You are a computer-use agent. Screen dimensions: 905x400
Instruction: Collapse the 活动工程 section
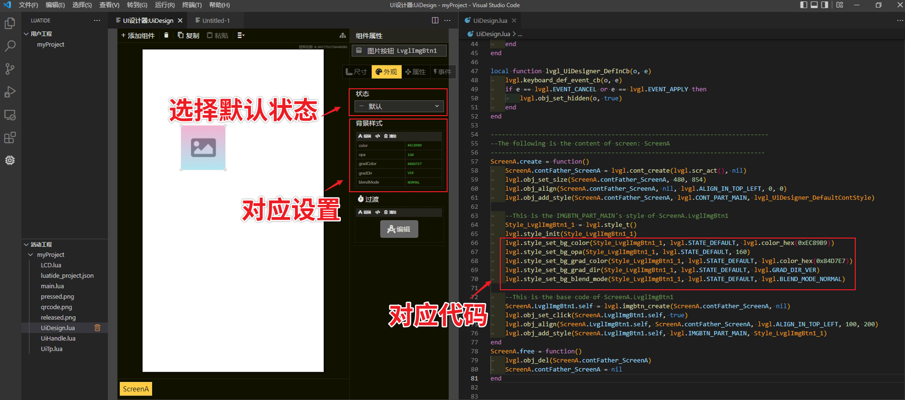[26, 244]
